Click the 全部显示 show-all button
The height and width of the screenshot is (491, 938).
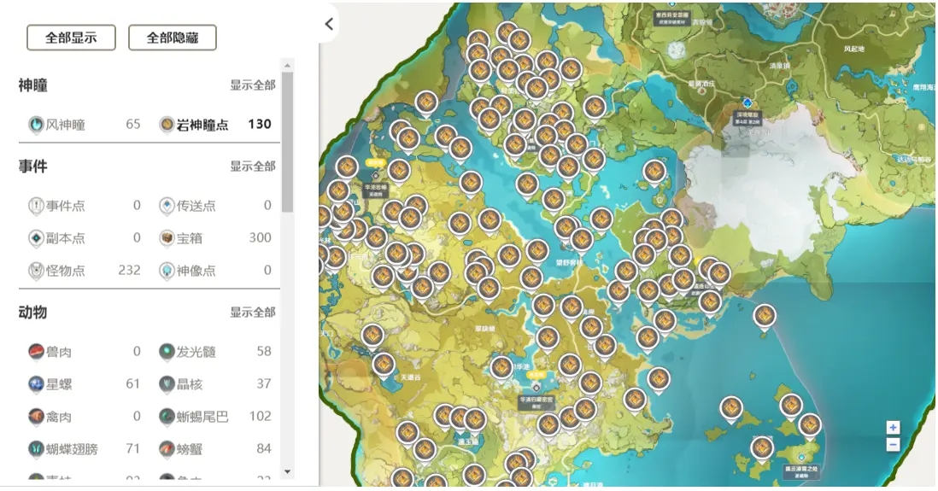(71, 38)
